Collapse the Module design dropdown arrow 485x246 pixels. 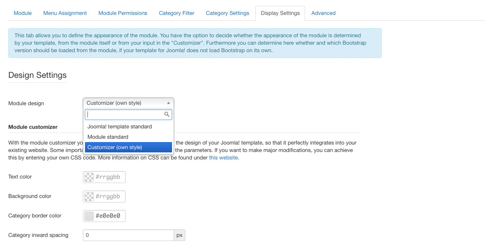pos(168,103)
